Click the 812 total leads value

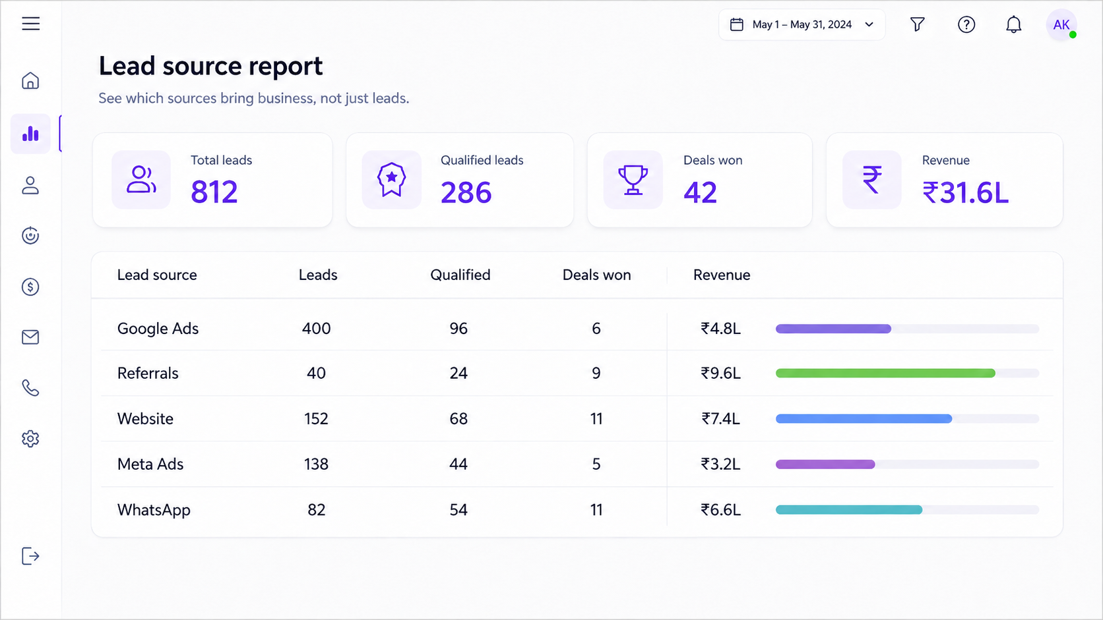[214, 192]
